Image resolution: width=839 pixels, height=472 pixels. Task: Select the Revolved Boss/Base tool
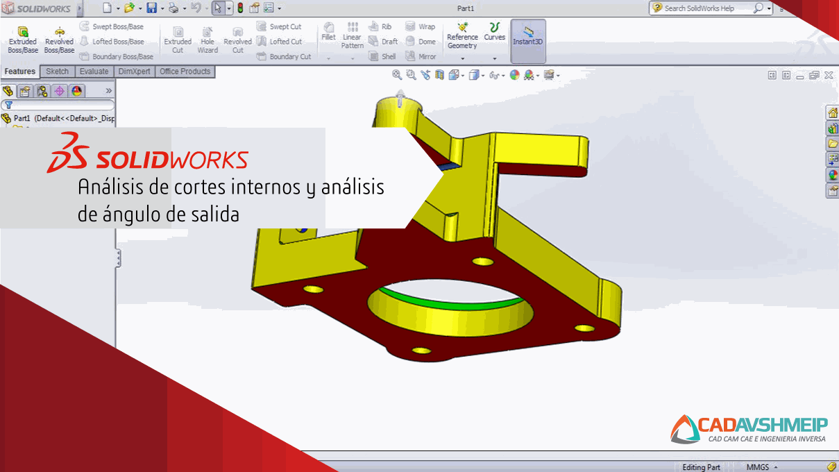click(x=59, y=40)
